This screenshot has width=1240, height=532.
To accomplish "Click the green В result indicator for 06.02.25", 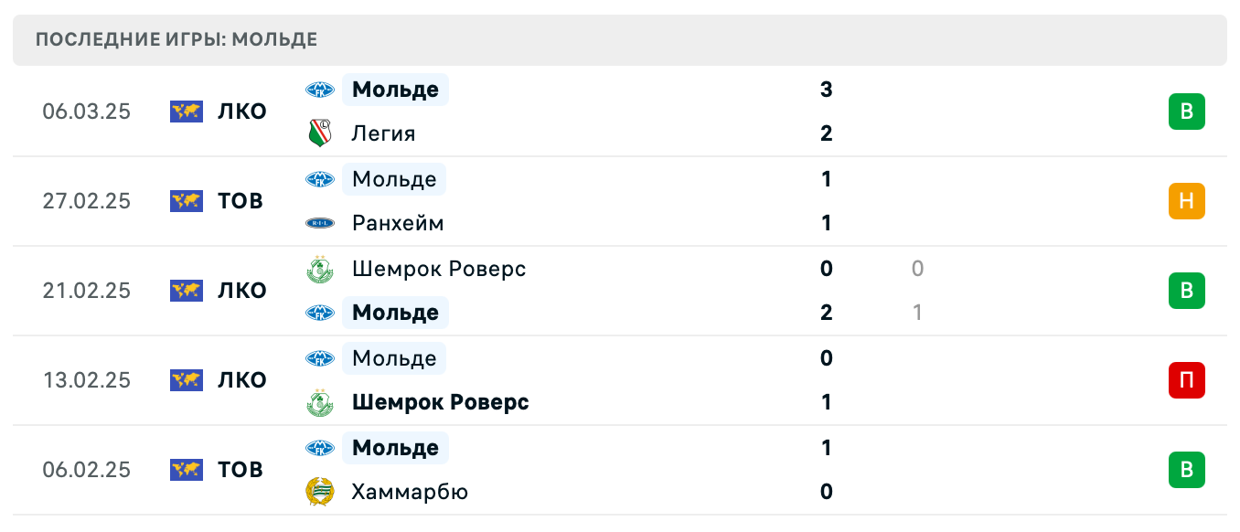I will (1187, 470).
